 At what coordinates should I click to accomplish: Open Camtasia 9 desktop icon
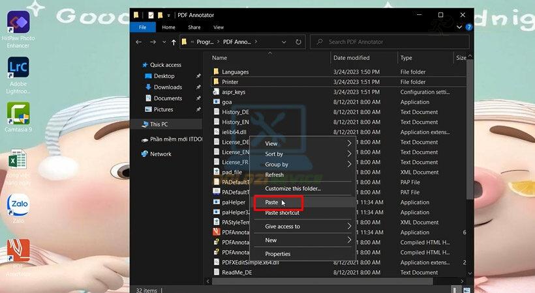(x=18, y=115)
